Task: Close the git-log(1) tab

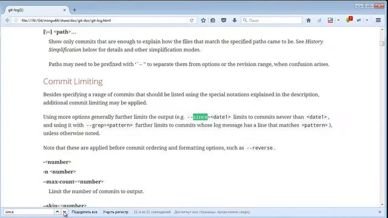Action: point(65,10)
